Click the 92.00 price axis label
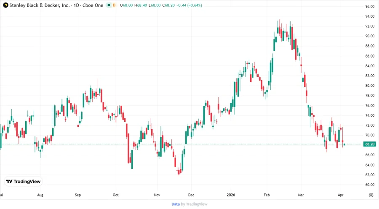Viewport: 379px width, 209px height. (370, 26)
